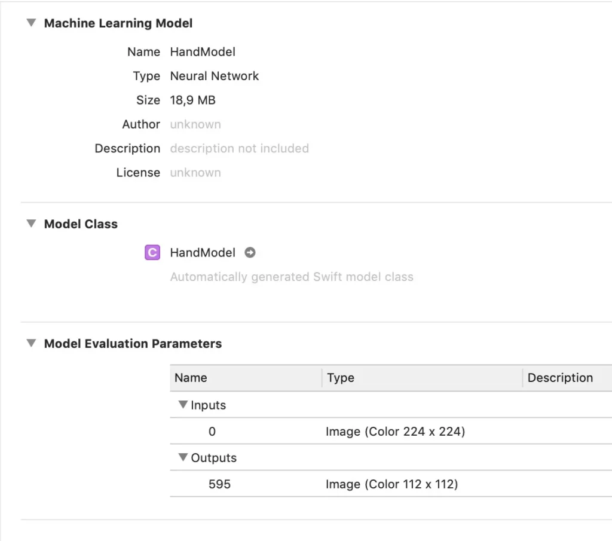The width and height of the screenshot is (612, 541).
Task: Collapse the Machine Learning Model section
Action: (x=31, y=23)
